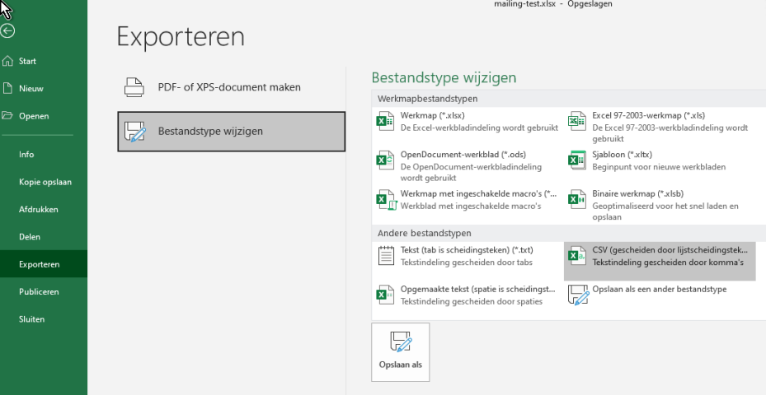Screen dimensions: 766x395
Task: Choose CSV (gescheiden door lijstscheidingsteken) type
Action: pyautogui.click(x=660, y=262)
